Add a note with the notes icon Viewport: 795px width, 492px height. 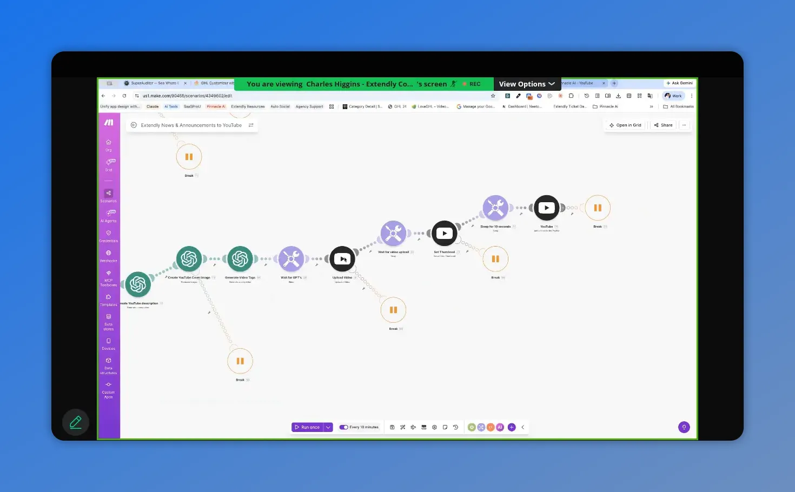[445, 427]
